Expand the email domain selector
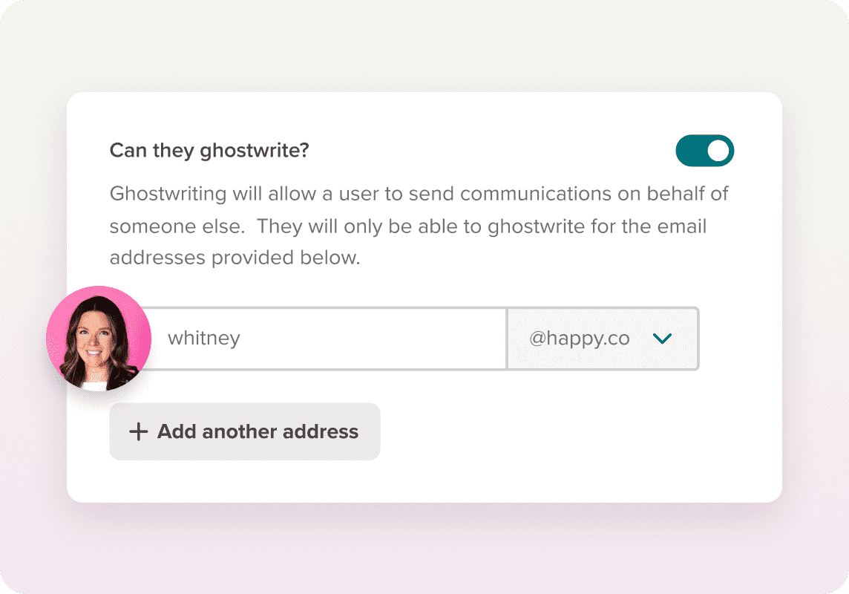 (603, 339)
